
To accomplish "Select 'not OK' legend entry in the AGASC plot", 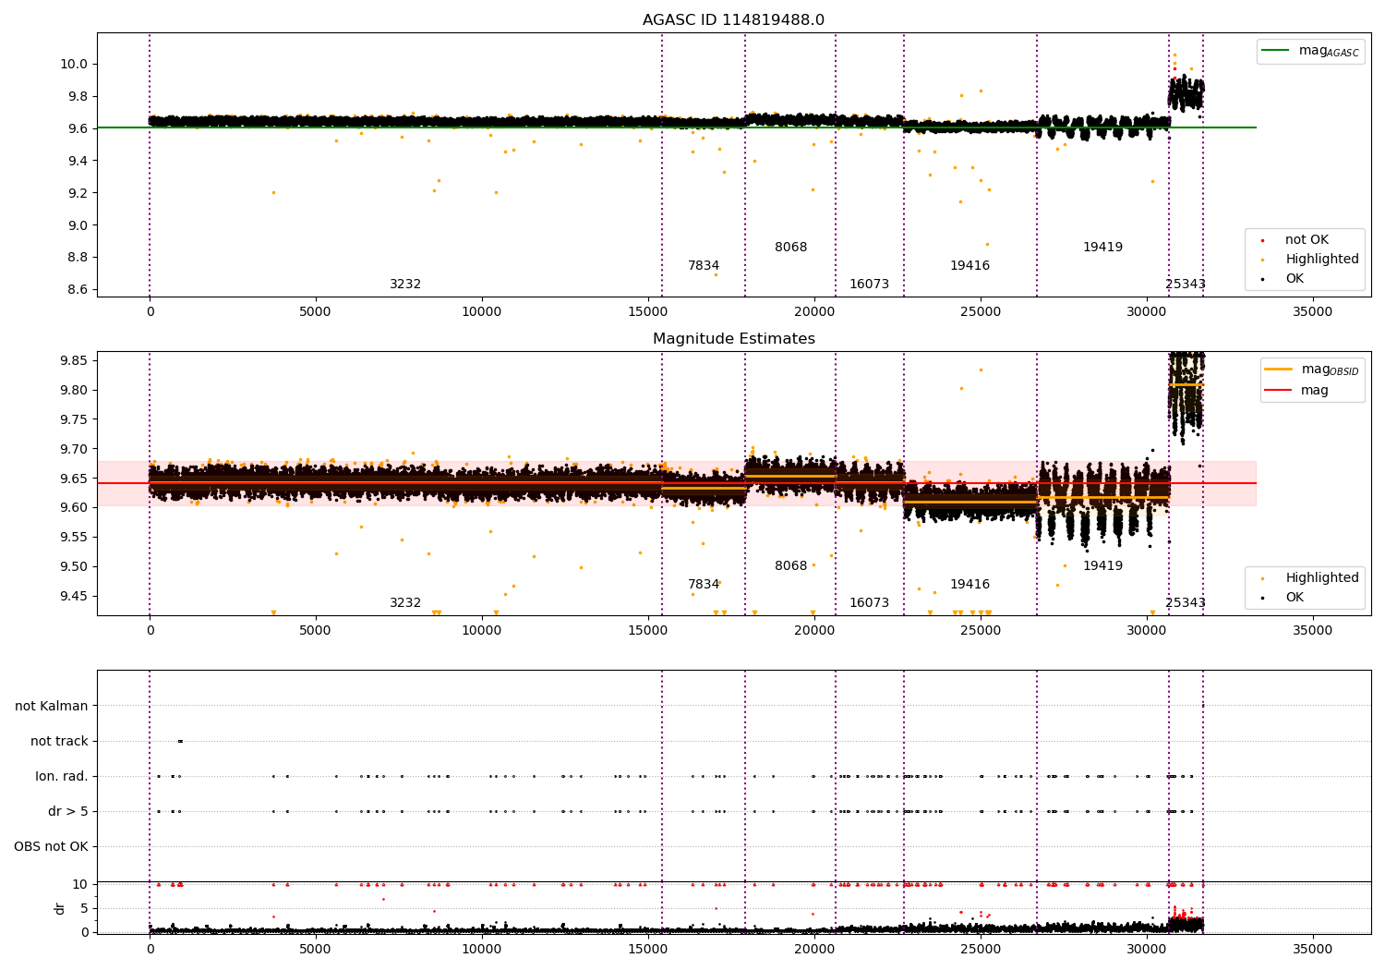I will 1307,240.
